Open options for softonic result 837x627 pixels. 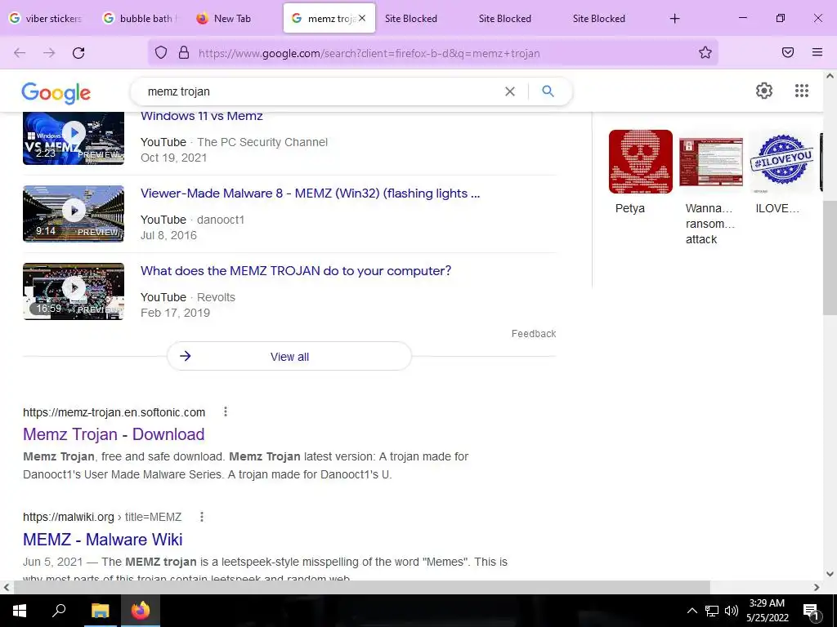(226, 411)
